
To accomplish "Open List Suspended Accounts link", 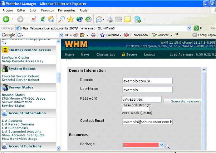I will [x=21, y=132].
